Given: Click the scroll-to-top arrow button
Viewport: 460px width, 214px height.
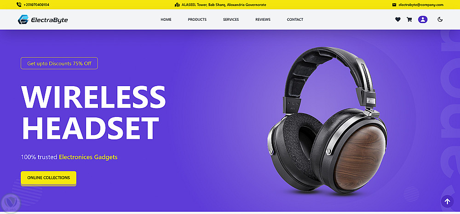Looking at the screenshot, I should click(447, 202).
